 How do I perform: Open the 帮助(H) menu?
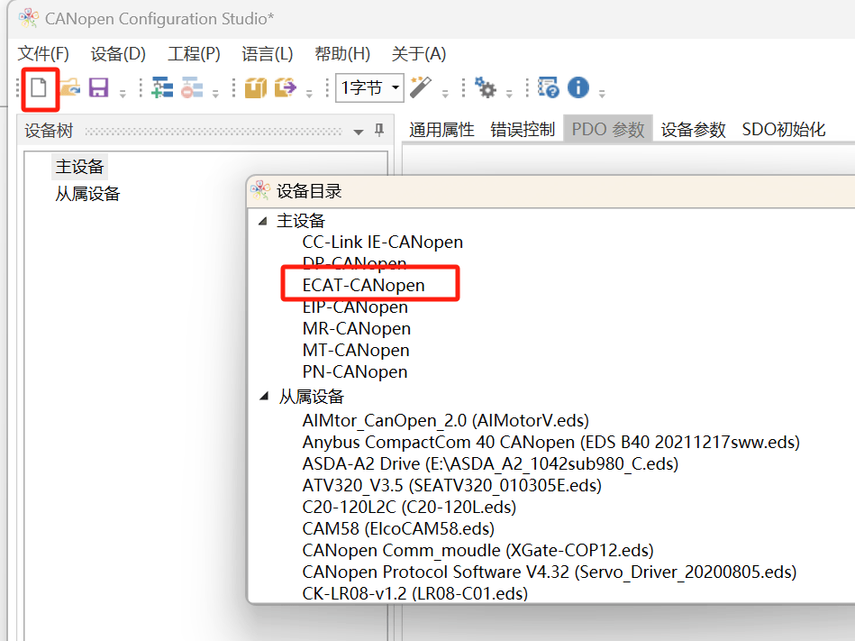point(342,53)
